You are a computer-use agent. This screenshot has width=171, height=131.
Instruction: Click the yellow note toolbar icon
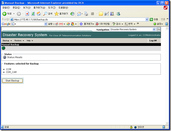click(101, 14)
